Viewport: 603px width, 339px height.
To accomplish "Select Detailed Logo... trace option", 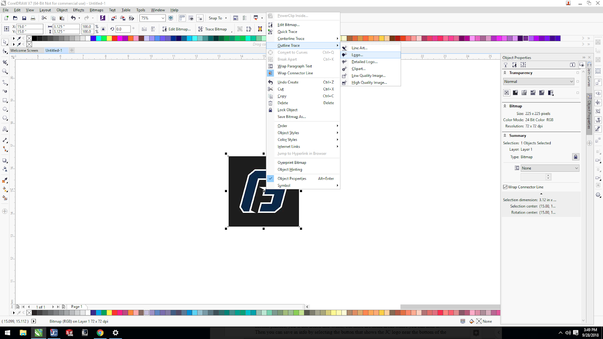I will (x=370, y=62).
